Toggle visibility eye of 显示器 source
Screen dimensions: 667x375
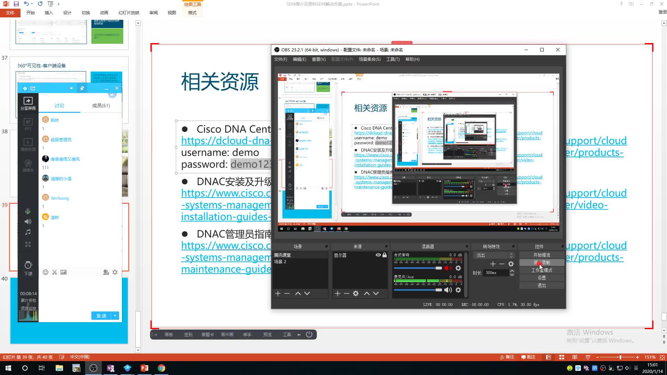[378, 255]
